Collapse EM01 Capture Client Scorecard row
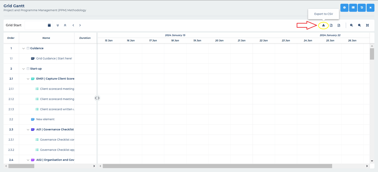Viewport: 378px width, 172px height. pyautogui.click(x=28, y=79)
